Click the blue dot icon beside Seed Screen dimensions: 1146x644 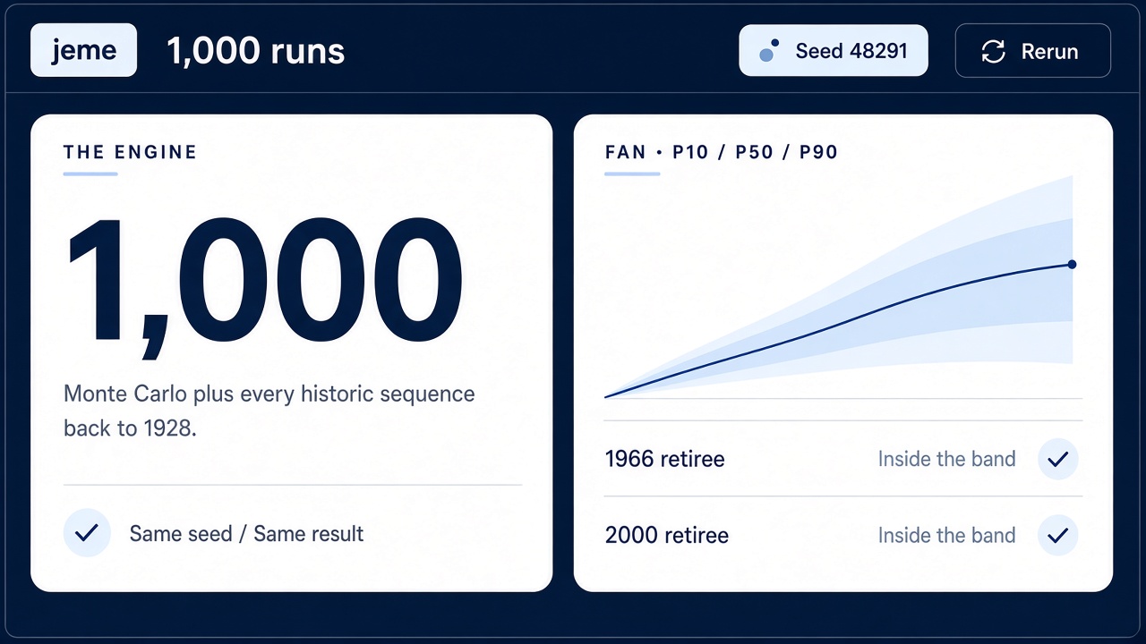point(767,53)
